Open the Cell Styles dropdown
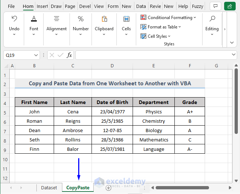The height and width of the screenshot is (194, 240). pyautogui.click(x=169, y=36)
